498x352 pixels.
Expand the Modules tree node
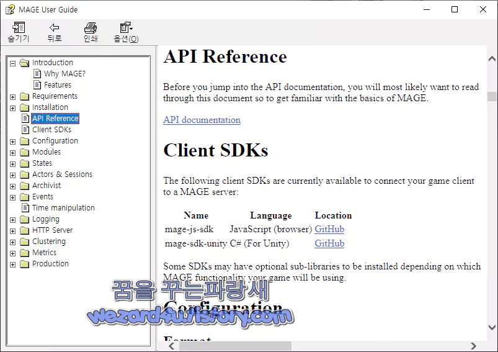(x=12, y=153)
